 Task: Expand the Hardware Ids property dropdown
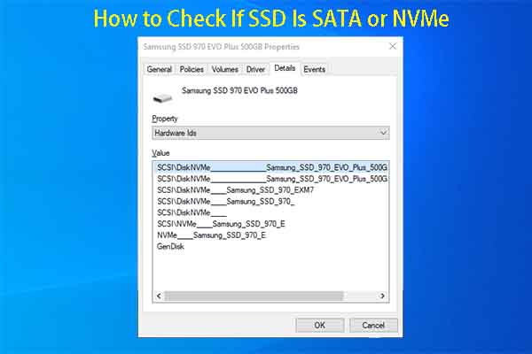click(270, 133)
